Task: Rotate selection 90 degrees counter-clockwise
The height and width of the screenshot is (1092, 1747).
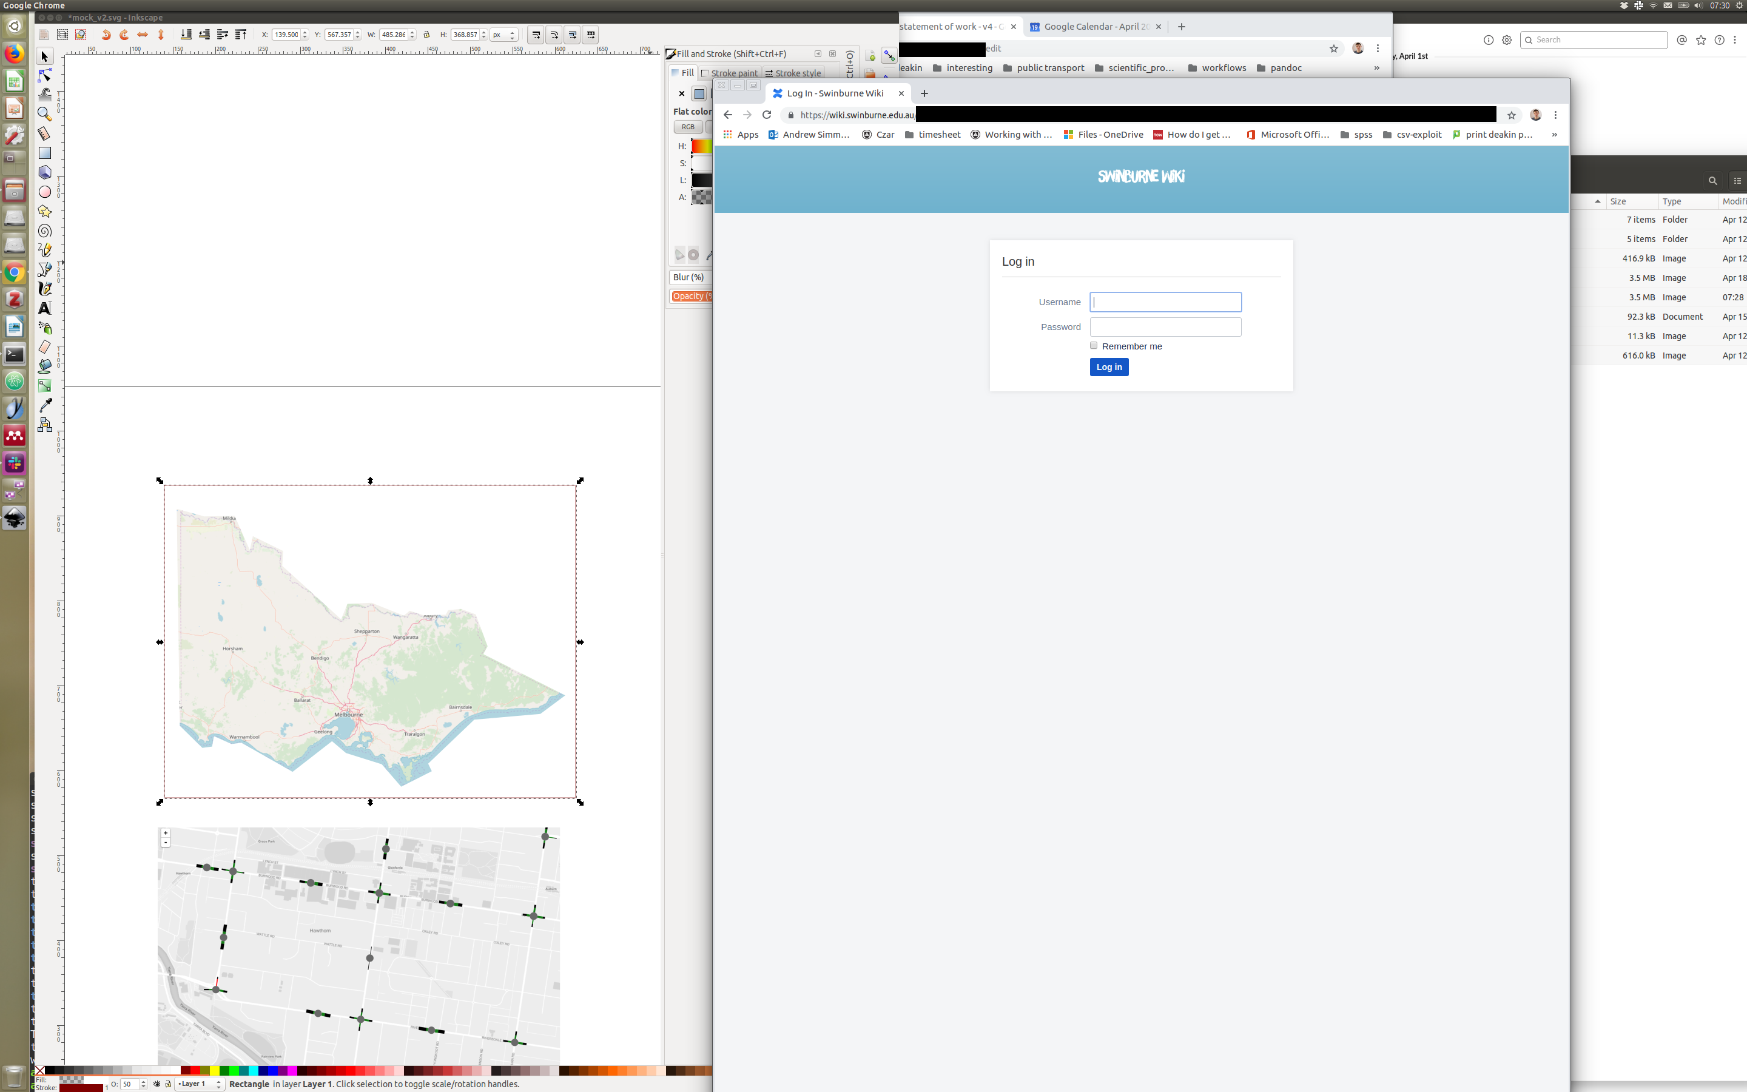Action: pyautogui.click(x=106, y=35)
